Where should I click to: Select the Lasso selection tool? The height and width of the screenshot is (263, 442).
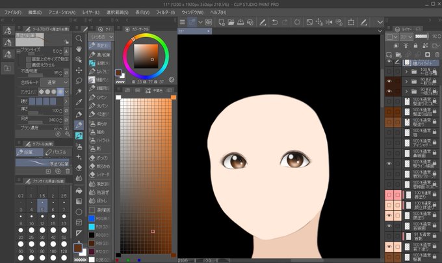pyautogui.click(x=79, y=81)
